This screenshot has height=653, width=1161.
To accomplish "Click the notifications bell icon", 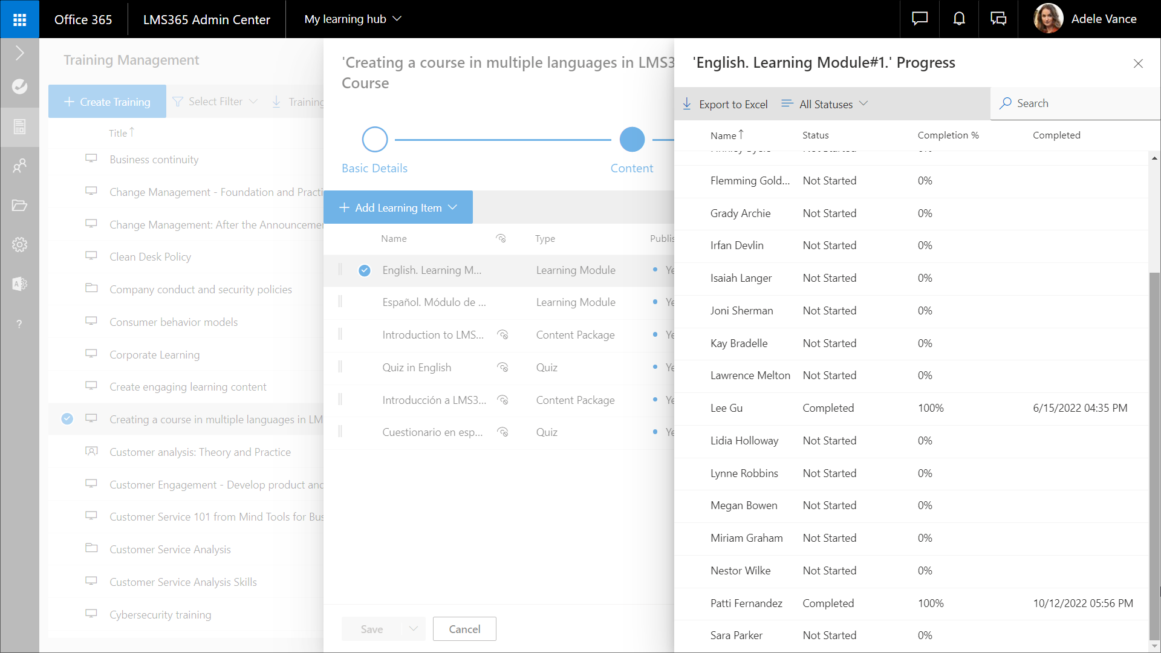I will click(x=959, y=19).
